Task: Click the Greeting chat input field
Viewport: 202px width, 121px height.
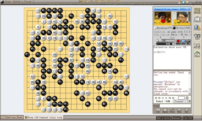Action: click(x=175, y=106)
